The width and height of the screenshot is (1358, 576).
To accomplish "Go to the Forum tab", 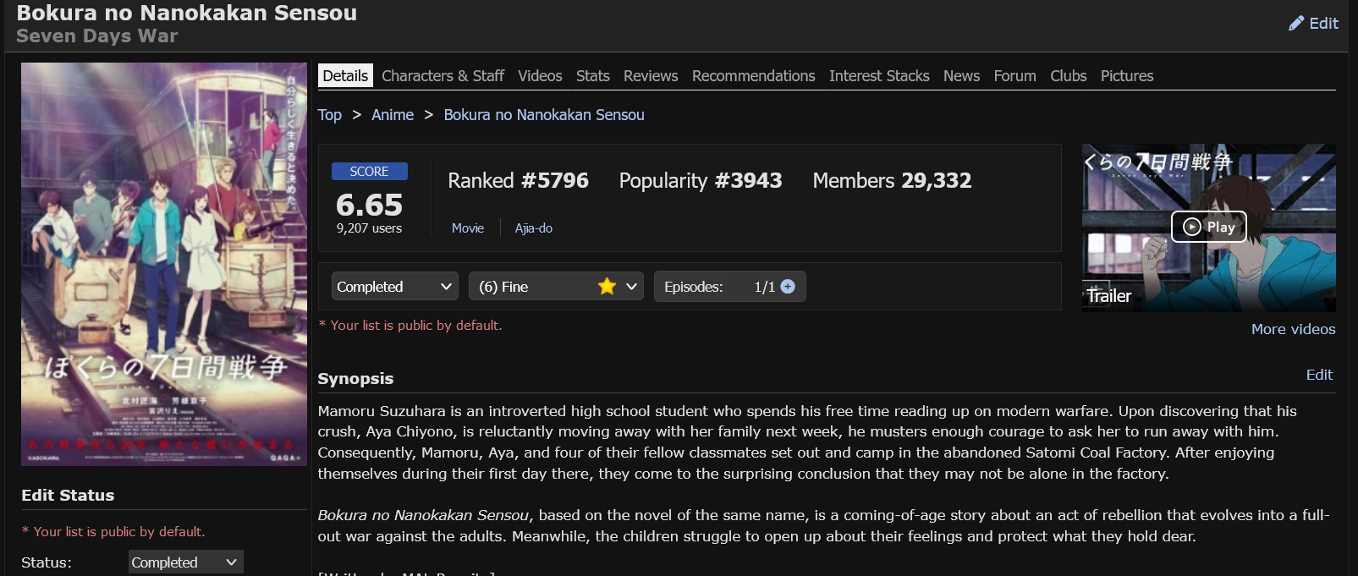I will pyautogui.click(x=1014, y=76).
